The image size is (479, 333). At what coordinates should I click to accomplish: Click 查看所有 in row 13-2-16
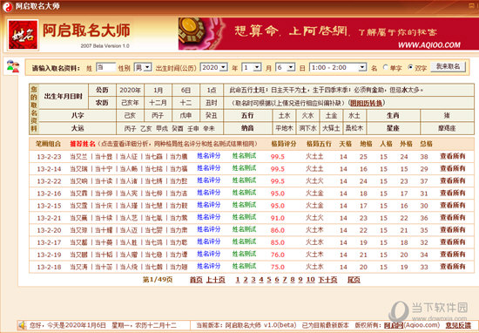coord(452,193)
